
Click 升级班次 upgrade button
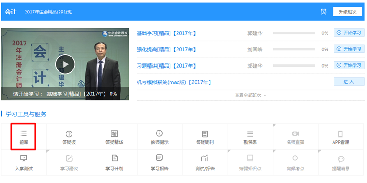(347, 12)
